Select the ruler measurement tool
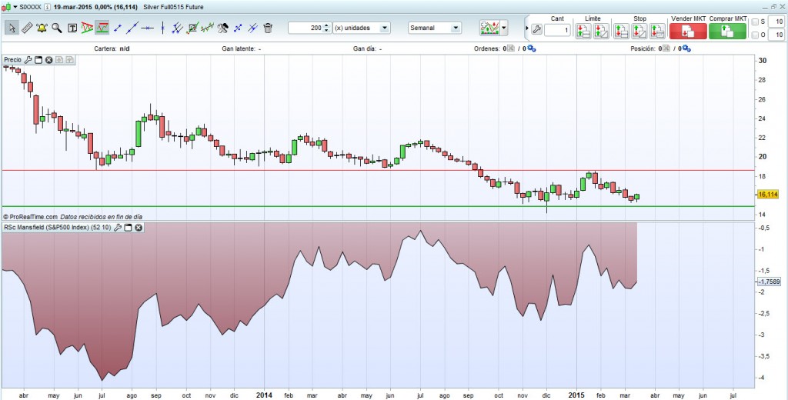788x400 pixels. (x=27, y=28)
